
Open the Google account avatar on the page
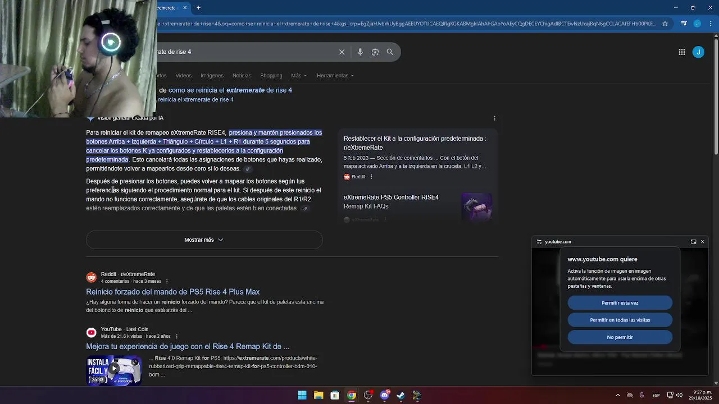click(x=698, y=52)
